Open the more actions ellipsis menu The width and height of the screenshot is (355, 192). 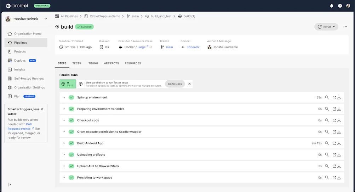coord(345,27)
